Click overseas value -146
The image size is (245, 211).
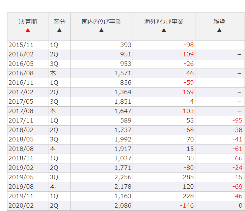coord(187,206)
